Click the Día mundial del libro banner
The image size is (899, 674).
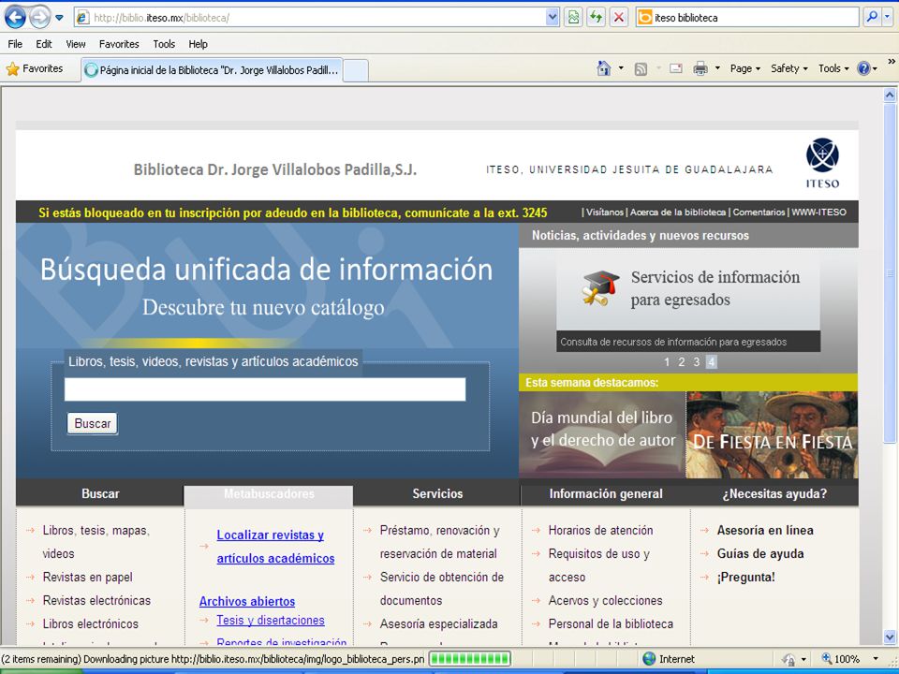[602, 435]
